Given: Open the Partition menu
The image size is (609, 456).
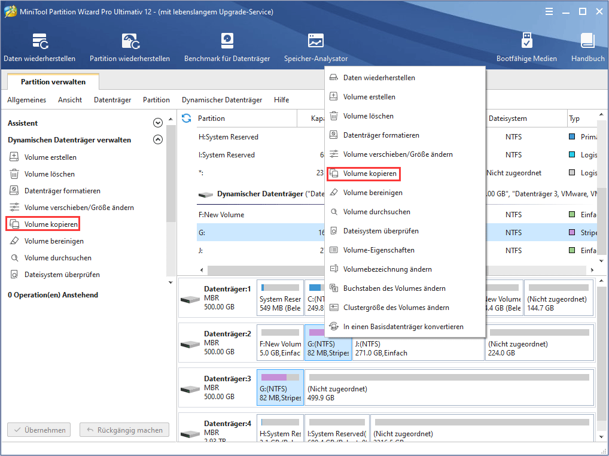Looking at the screenshot, I should (x=156, y=100).
